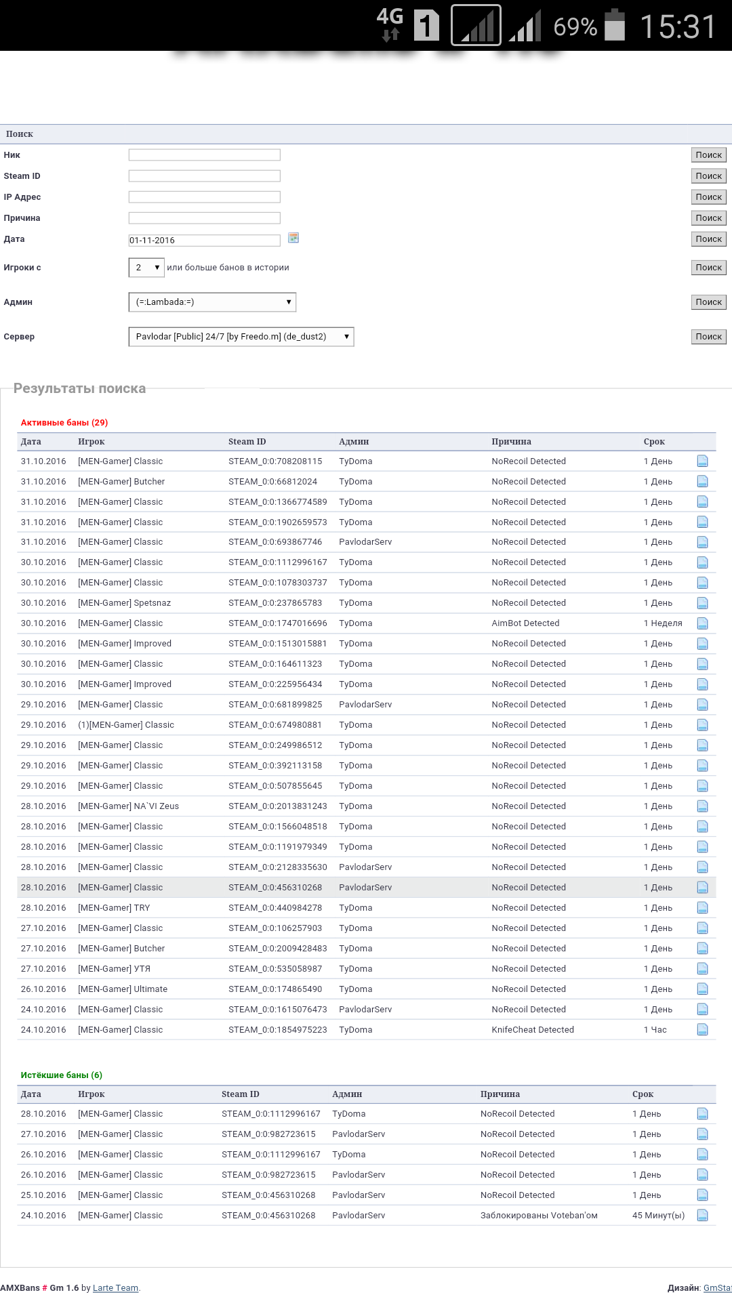Expand the ban count dropdown showing 2
Image resolution: width=732 pixels, height=1301 pixels.
click(146, 268)
